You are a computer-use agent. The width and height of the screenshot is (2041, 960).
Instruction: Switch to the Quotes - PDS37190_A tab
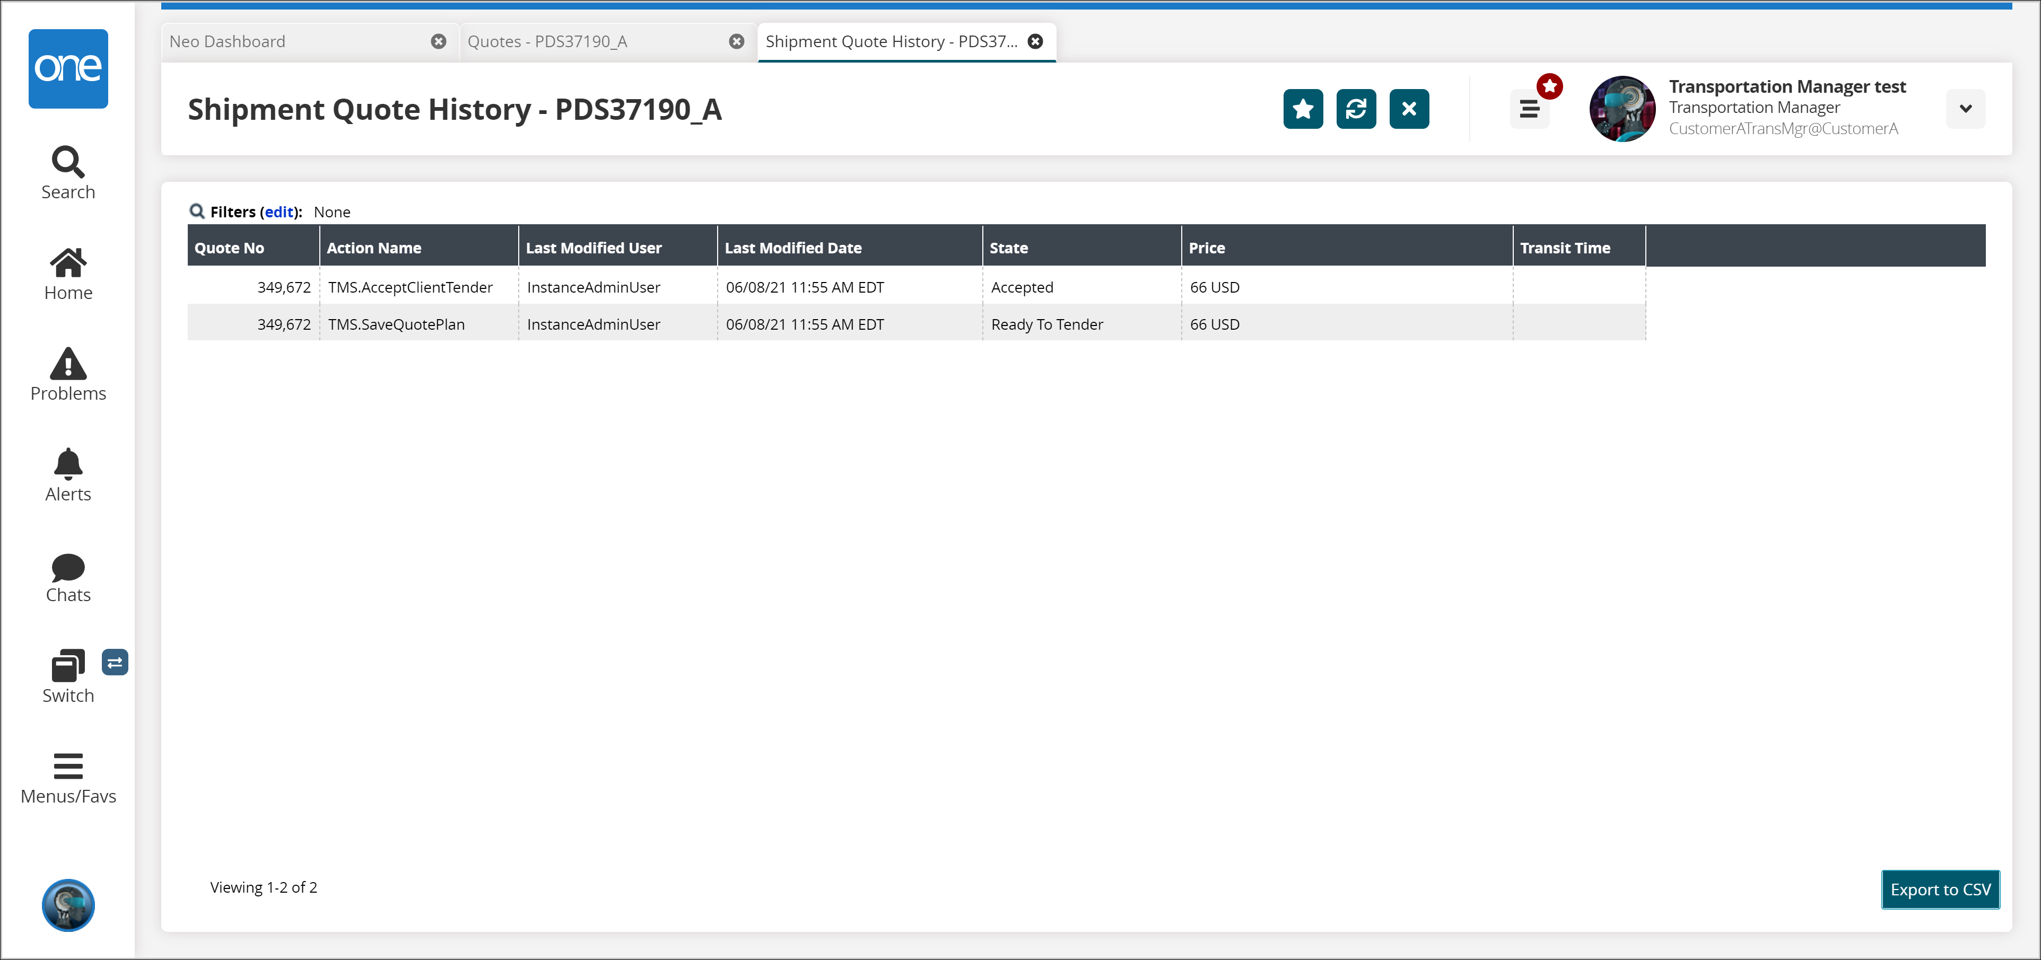pos(547,42)
